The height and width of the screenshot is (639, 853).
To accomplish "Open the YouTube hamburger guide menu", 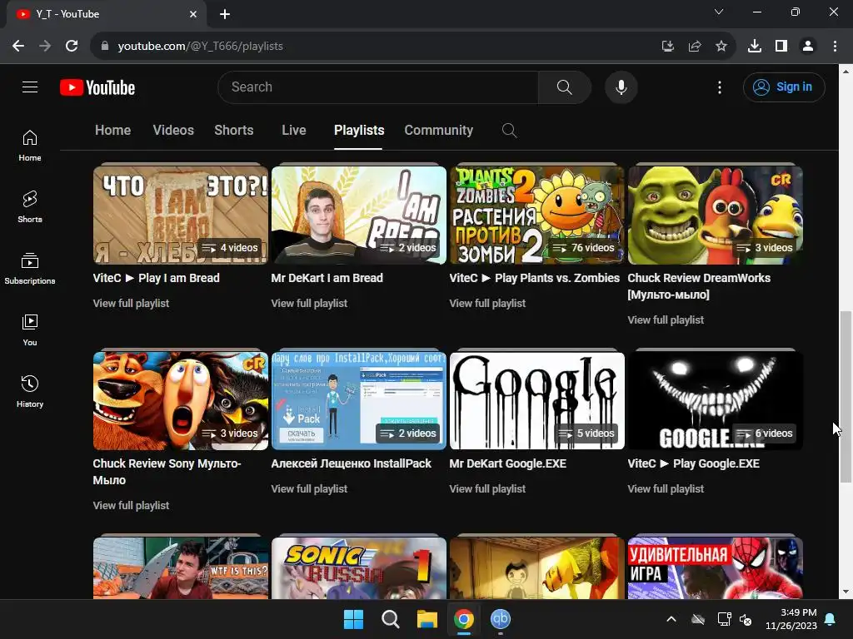I will tap(30, 87).
